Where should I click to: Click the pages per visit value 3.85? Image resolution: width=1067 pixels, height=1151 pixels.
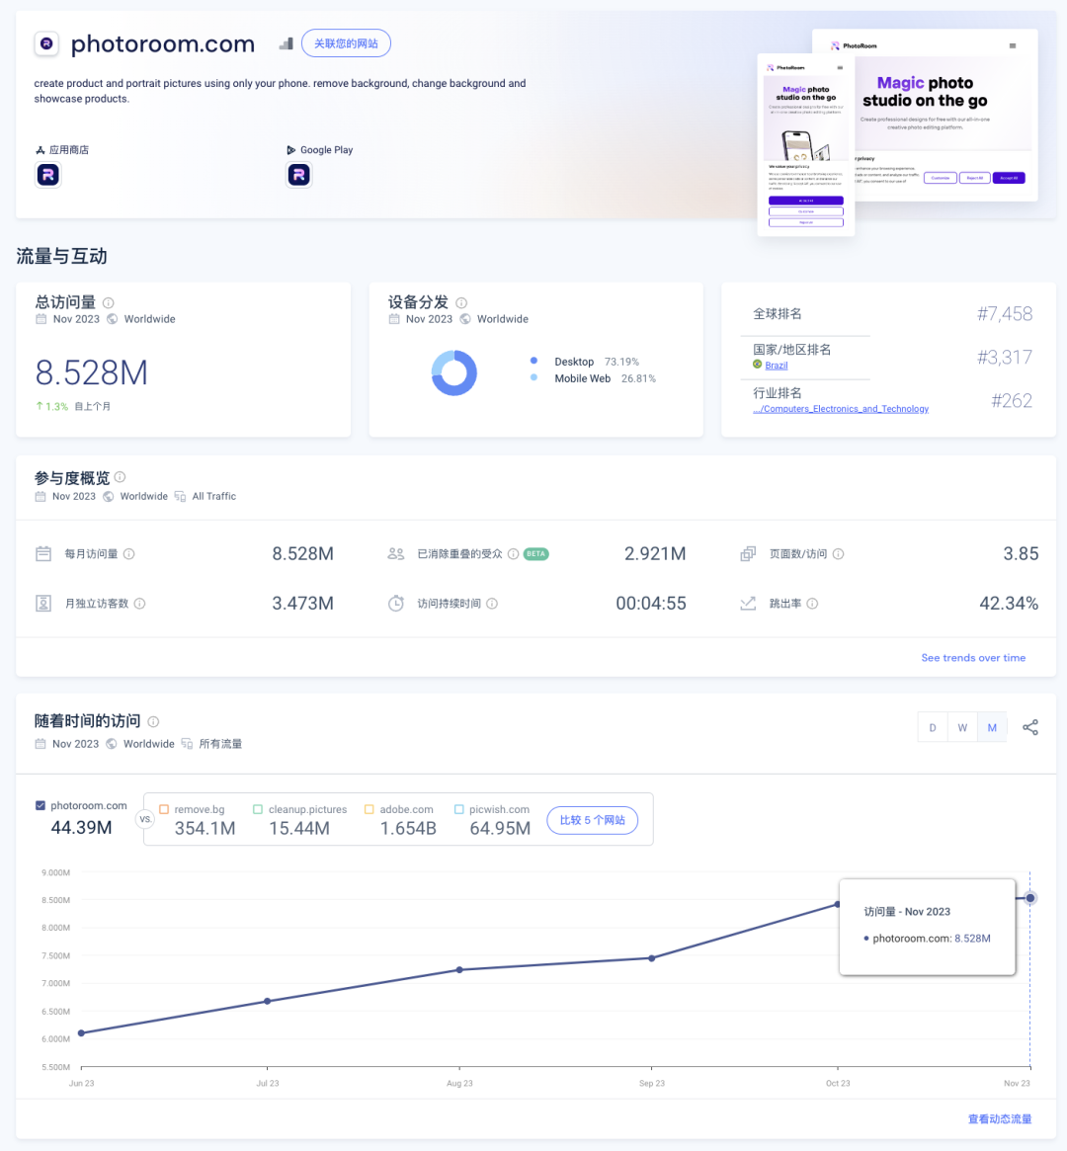[1021, 553]
